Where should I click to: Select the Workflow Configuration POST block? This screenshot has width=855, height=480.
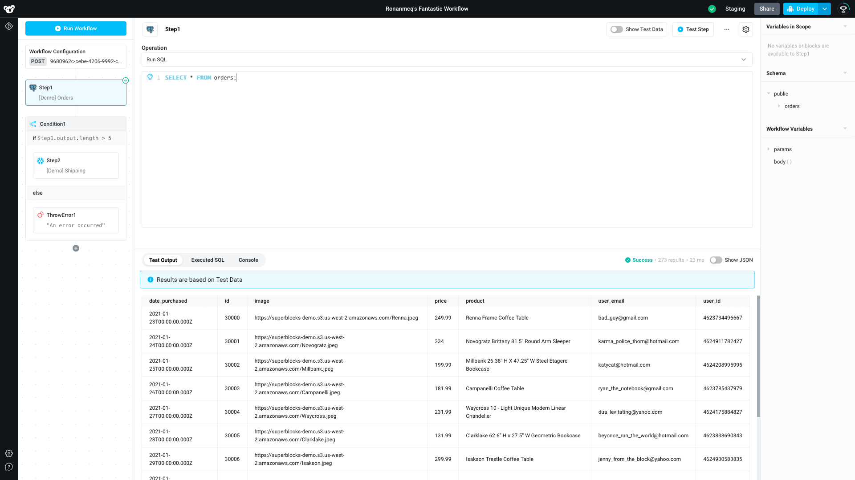click(76, 57)
